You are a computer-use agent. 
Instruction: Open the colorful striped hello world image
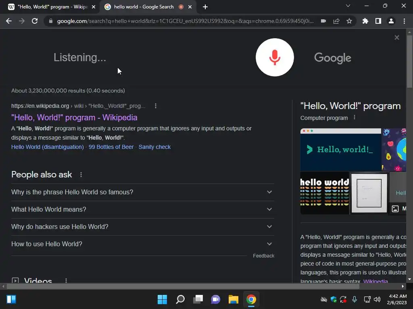click(325, 193)
